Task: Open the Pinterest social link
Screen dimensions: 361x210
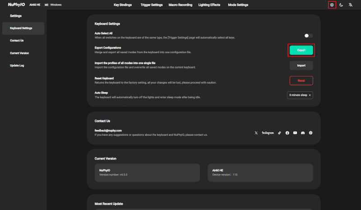Action: 310,133
